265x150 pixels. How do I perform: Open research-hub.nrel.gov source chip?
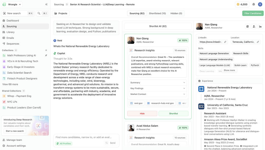tap(161, 103)
